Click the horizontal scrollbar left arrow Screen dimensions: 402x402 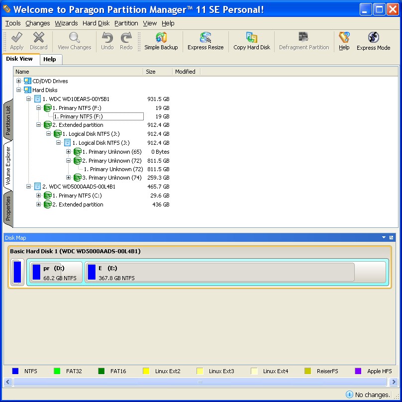pyautogui.click(x=7, y=382)
